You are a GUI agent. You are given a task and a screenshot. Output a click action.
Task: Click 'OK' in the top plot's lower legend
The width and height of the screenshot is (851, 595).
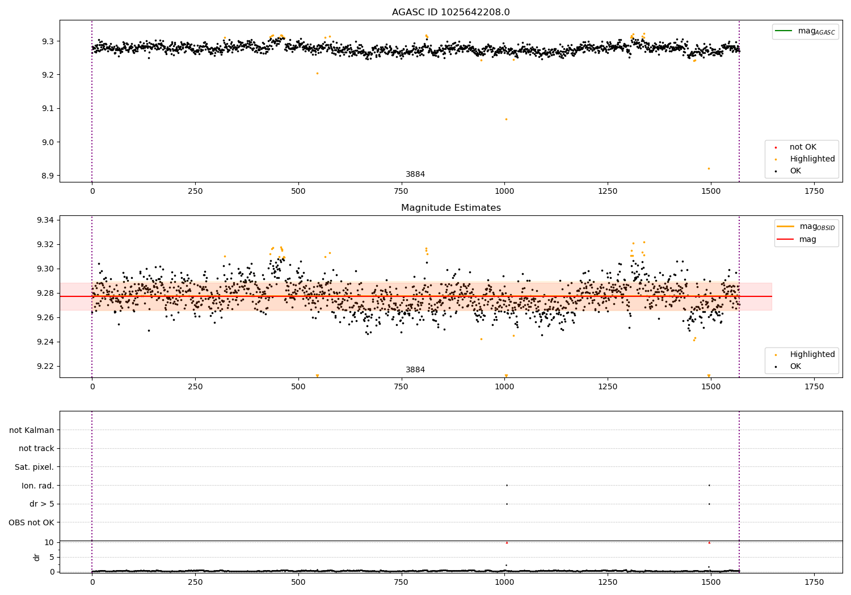[x=795, y=171]
